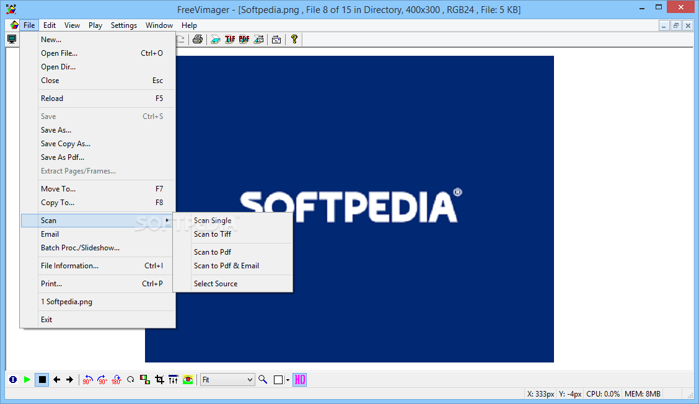Image resolution: width=699 pixels, height=404 pixels.
Task: Select Scan to Pdf in submenu
Action: (x=233, y=252)
